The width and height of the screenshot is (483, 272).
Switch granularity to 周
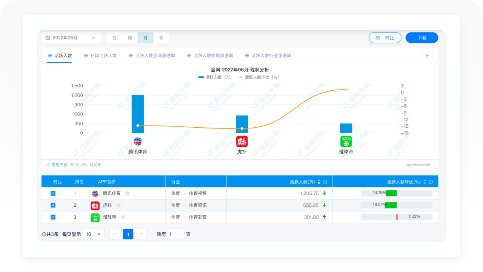(x=130, y=38)
